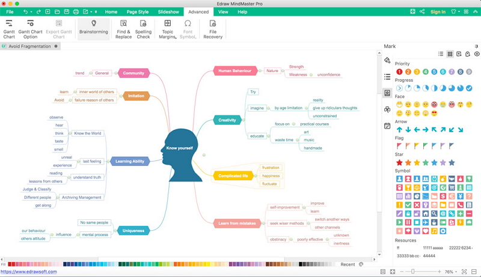The width and height of the screenshot is (481, 277).
Task: Switch marks panel to list view
Action: click(441, 54)
